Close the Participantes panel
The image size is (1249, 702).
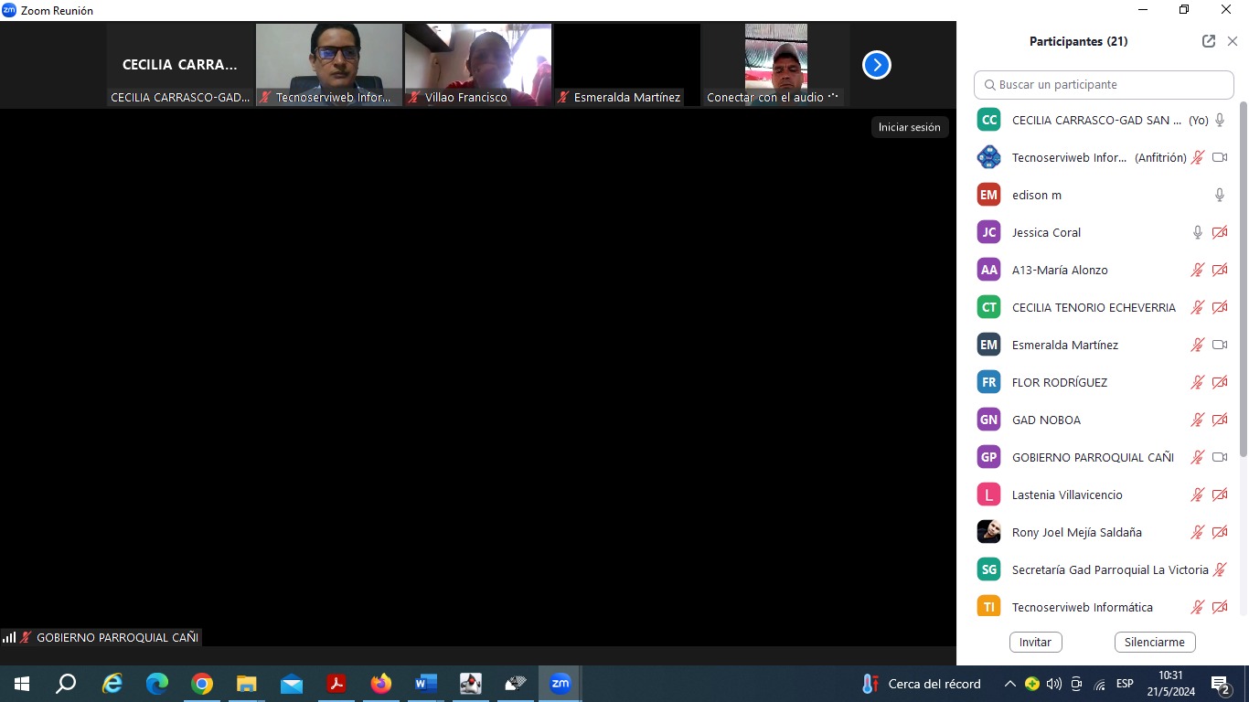pos(1233,41)
